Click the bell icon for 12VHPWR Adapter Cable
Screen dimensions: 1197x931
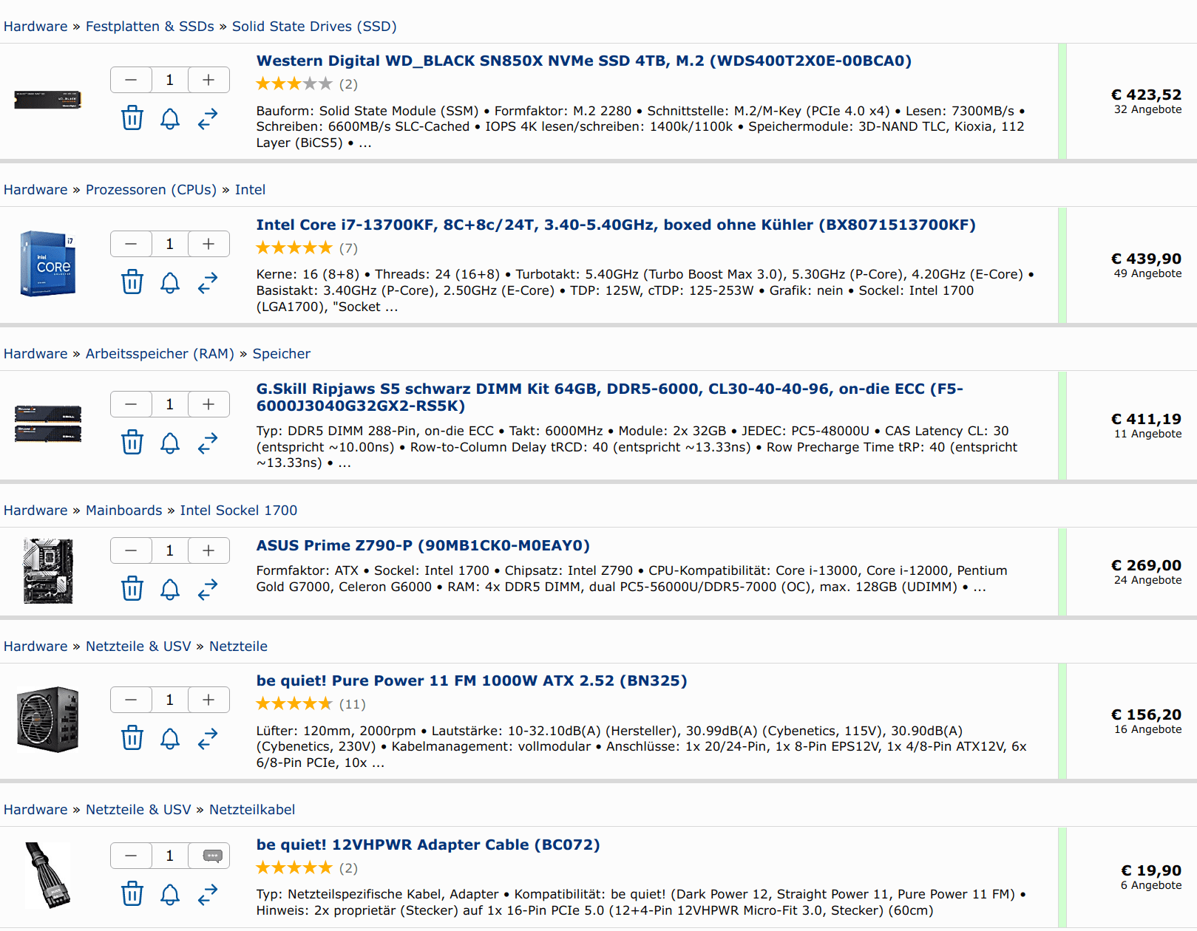click(x=170, y=894)
